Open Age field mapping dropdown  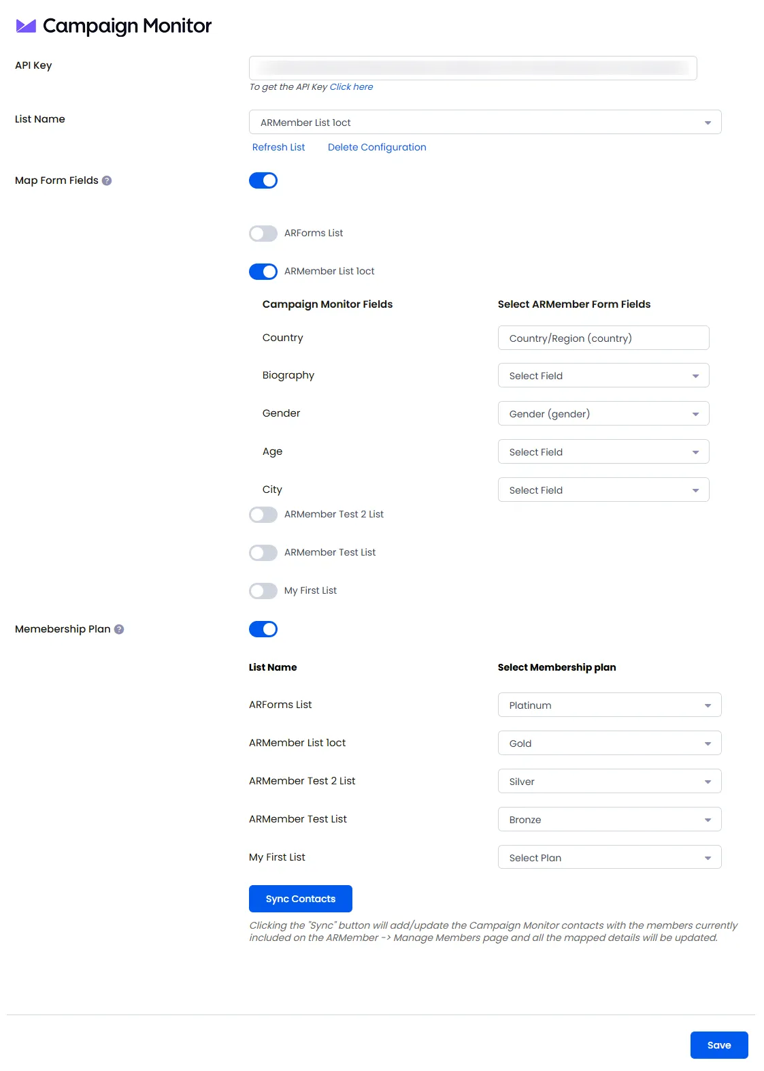603,452
